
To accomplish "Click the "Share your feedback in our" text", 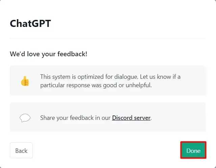I will point(75,118).
